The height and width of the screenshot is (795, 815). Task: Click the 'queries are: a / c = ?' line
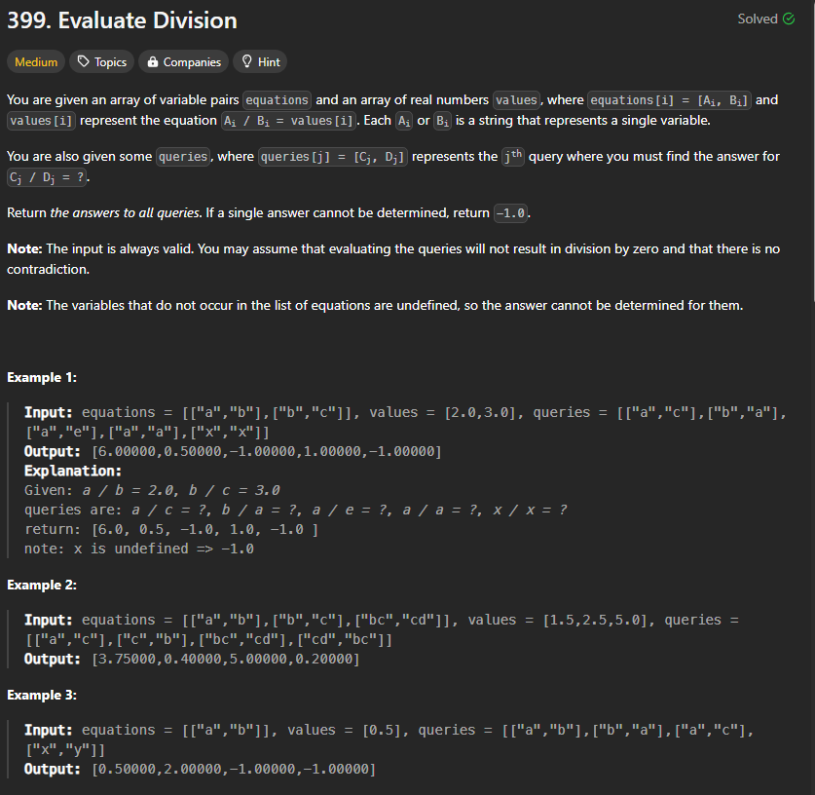pyautogui.click(x=296, y=511)
